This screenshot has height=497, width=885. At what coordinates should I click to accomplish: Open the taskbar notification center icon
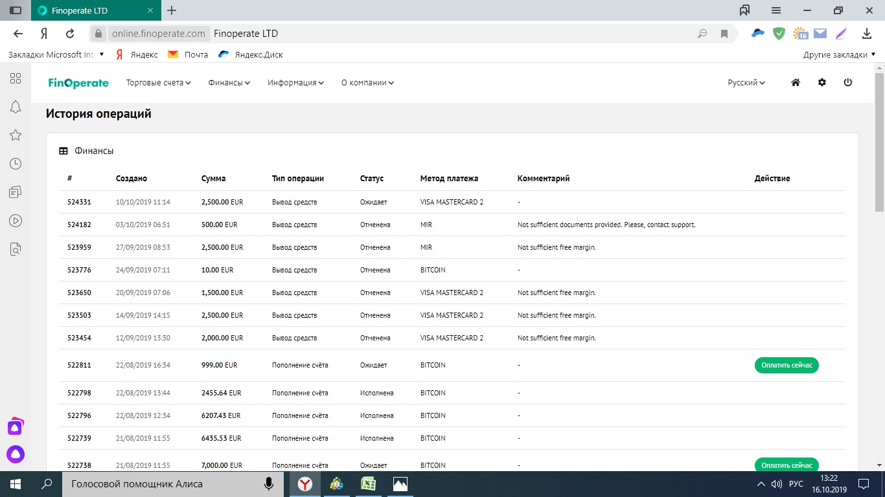pos(864,483)
